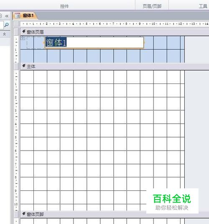Click the logo placeholder beside the title
The height and width of the screenshot is (224, 209).
(36, 42)
